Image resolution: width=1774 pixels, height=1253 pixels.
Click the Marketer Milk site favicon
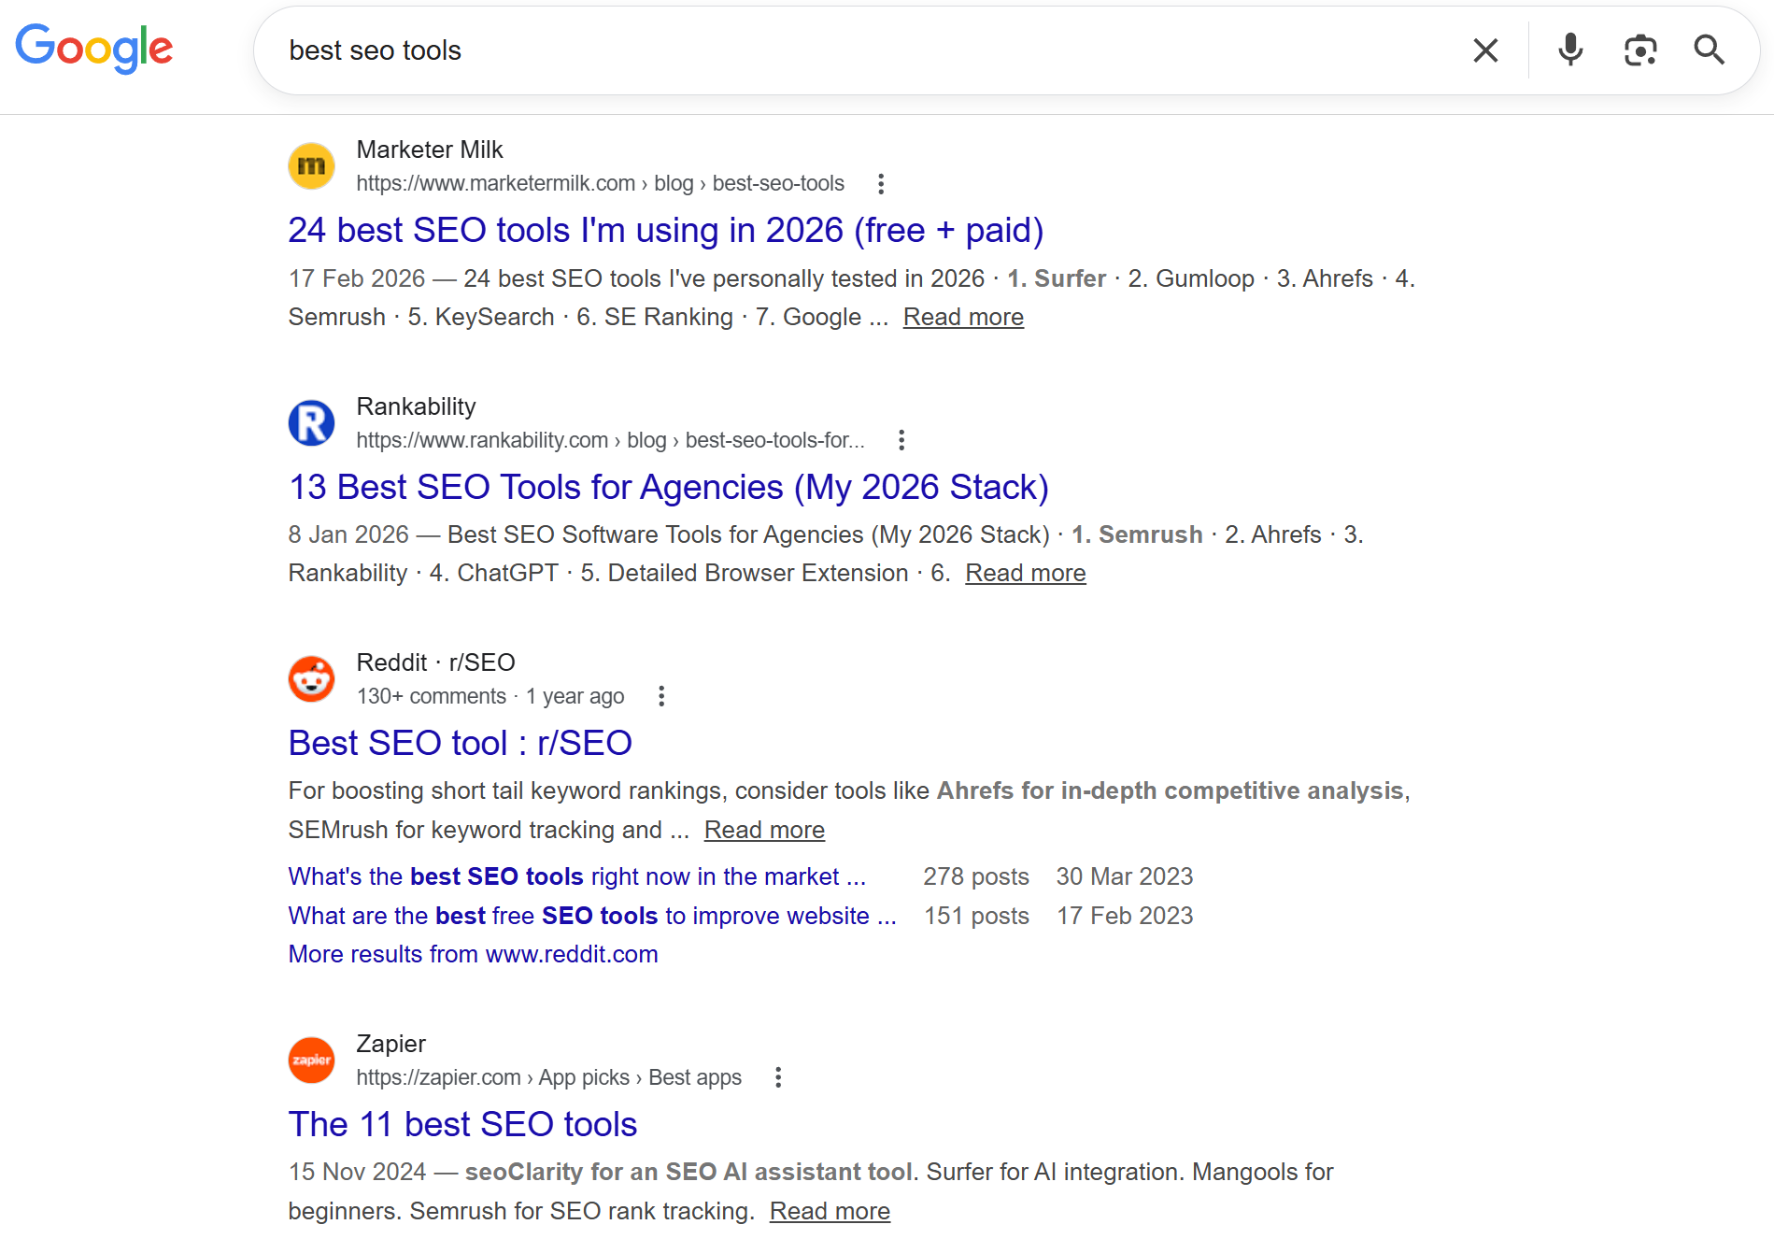[311, 164]
